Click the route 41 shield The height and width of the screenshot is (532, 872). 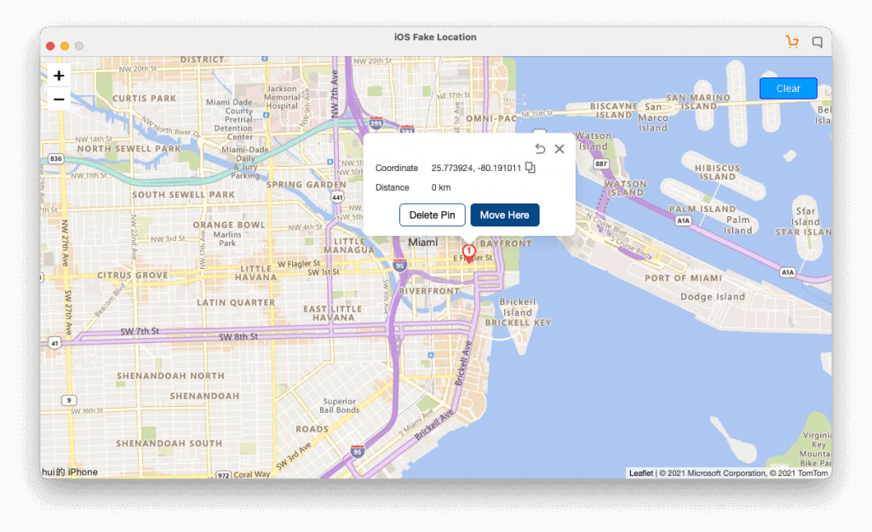(x=54, y=343)
